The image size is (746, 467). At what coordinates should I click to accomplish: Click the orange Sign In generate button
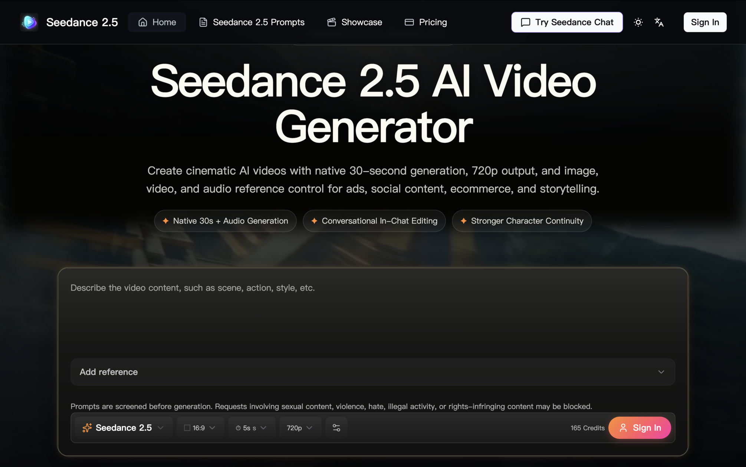(640, 428)
